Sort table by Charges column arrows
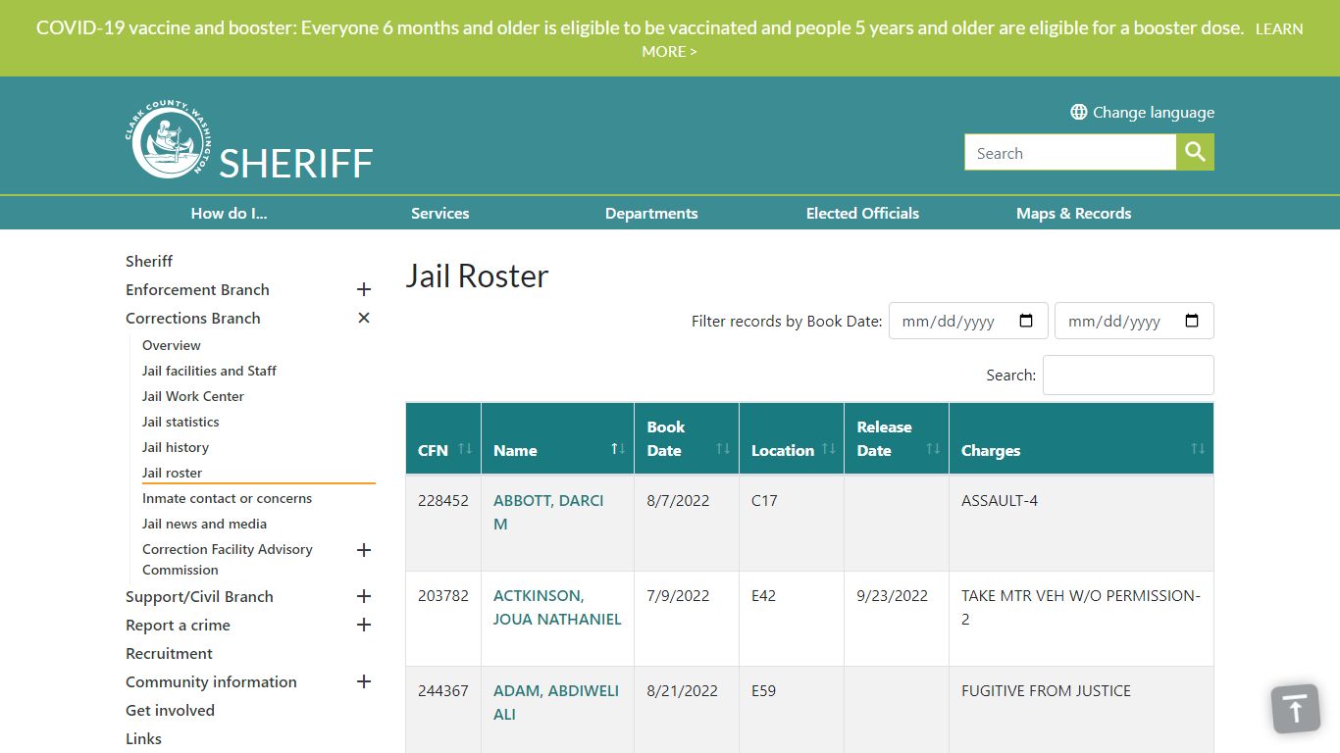 point(1198,449)
